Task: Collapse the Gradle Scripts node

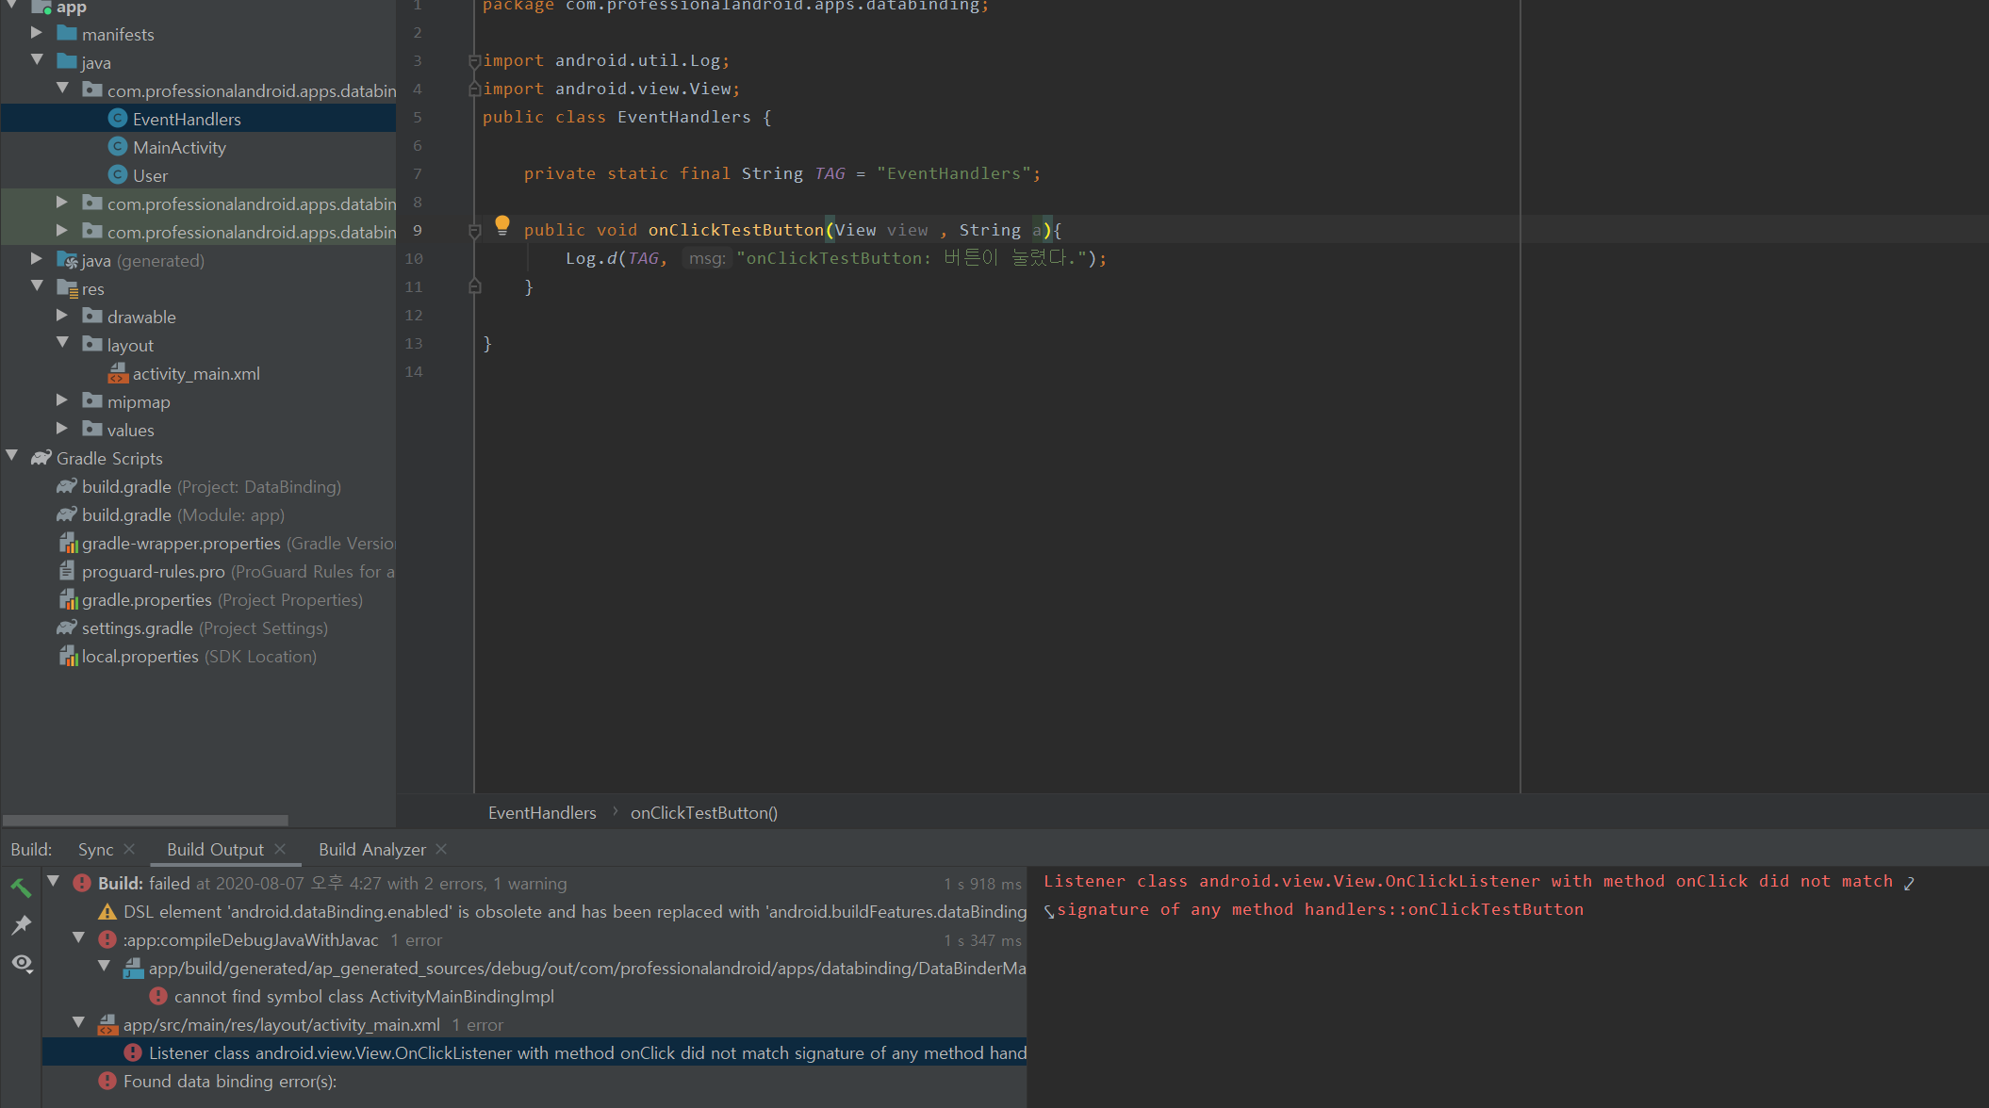Action: tap(12, 457)
